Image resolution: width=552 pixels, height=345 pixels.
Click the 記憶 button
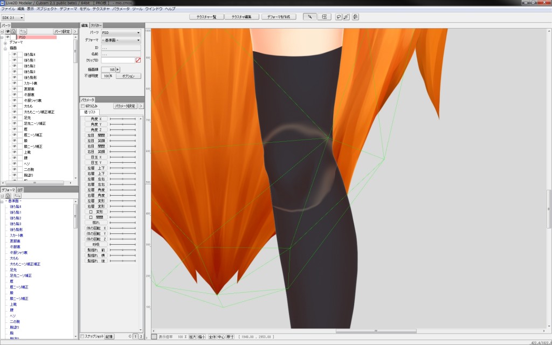(x=109, y=336)
